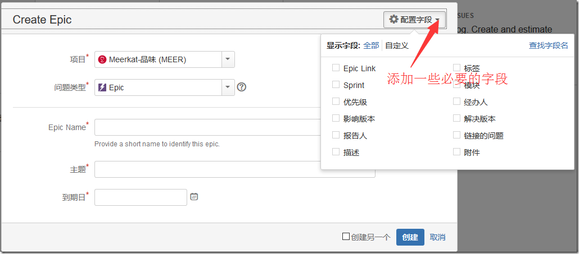Click the 取消 cancel link

click(x=437, y=237)
